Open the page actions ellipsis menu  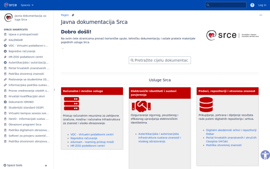tap(261, 15)
